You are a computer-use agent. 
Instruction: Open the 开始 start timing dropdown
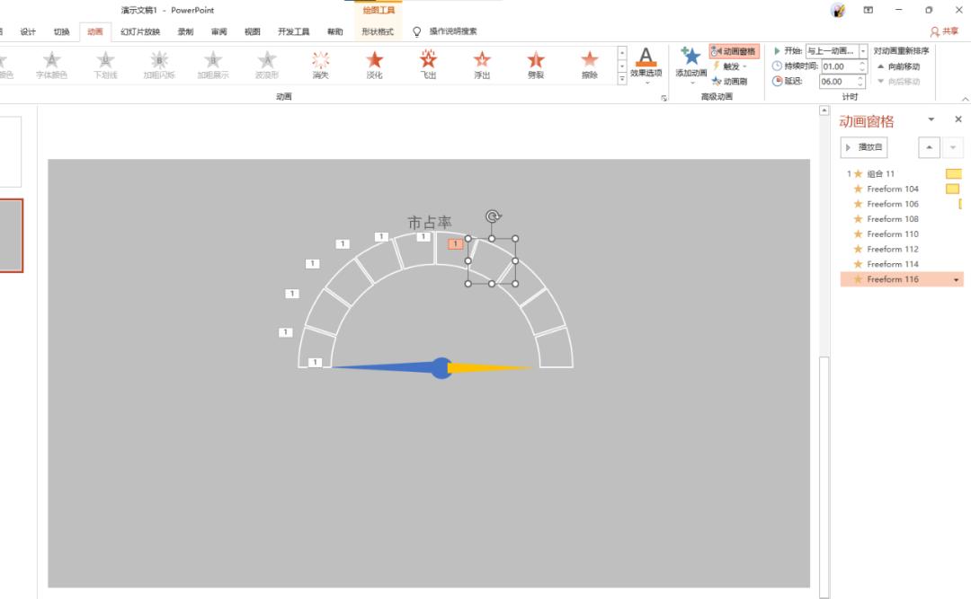click(863, 51)
